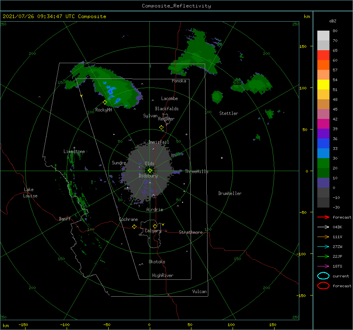
Task: Click the Banff label on the map
Action: point(65,219)
